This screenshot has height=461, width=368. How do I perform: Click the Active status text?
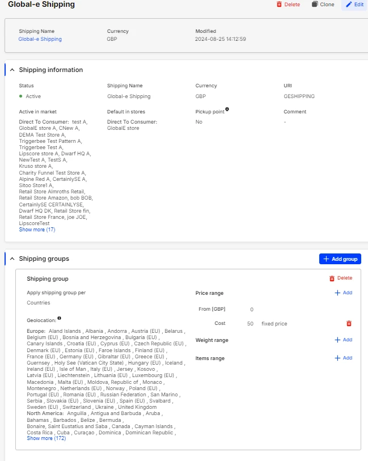click(33, 96)
